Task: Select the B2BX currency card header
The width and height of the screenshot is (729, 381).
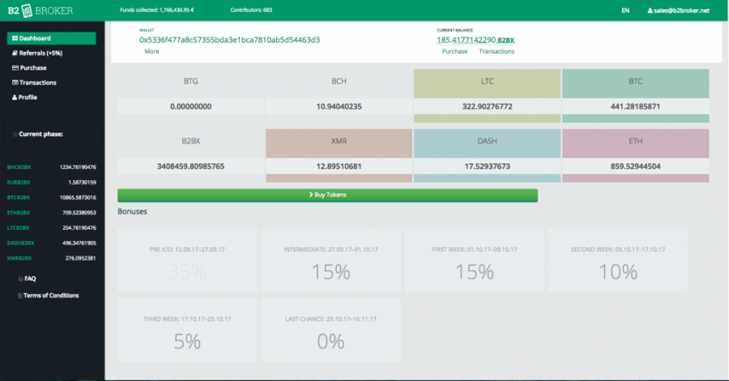Action: pos(190,143)
